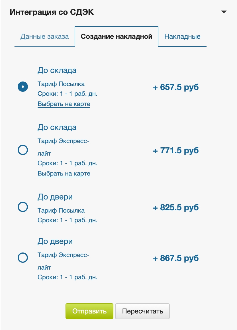Click the Интеграция со СДЭК panel title
Screen dimensions: 237x330
pos(52,12)
